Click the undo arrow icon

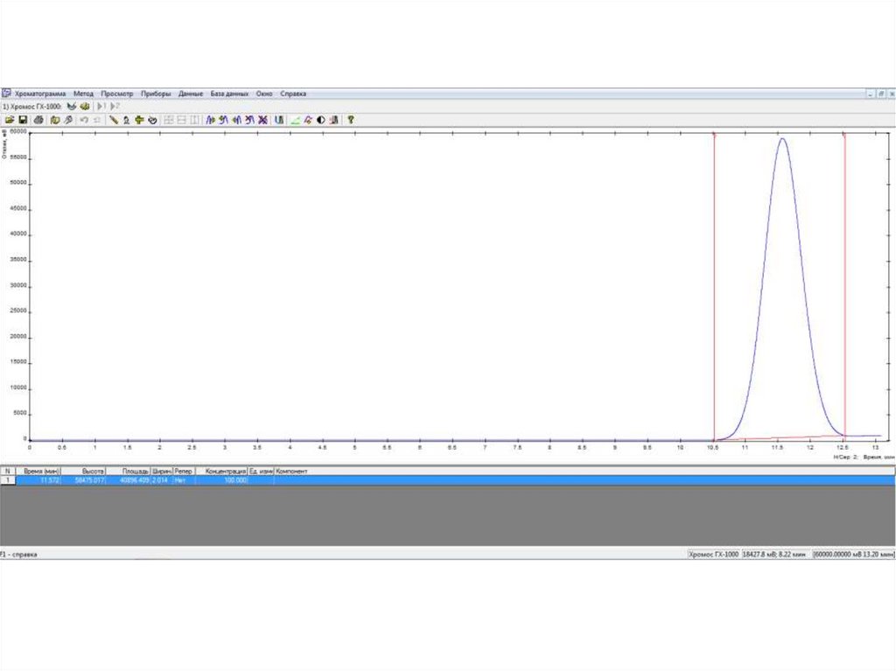84,120
